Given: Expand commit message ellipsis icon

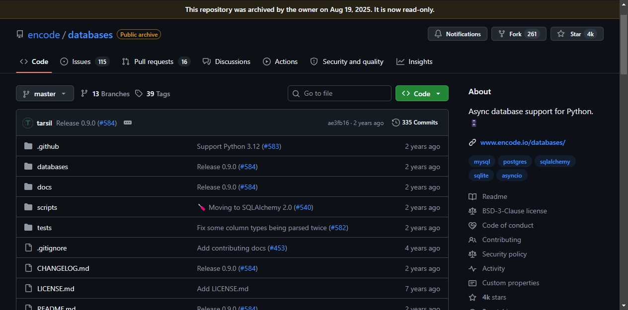Looking at the screenshot, I should (128, 123).
